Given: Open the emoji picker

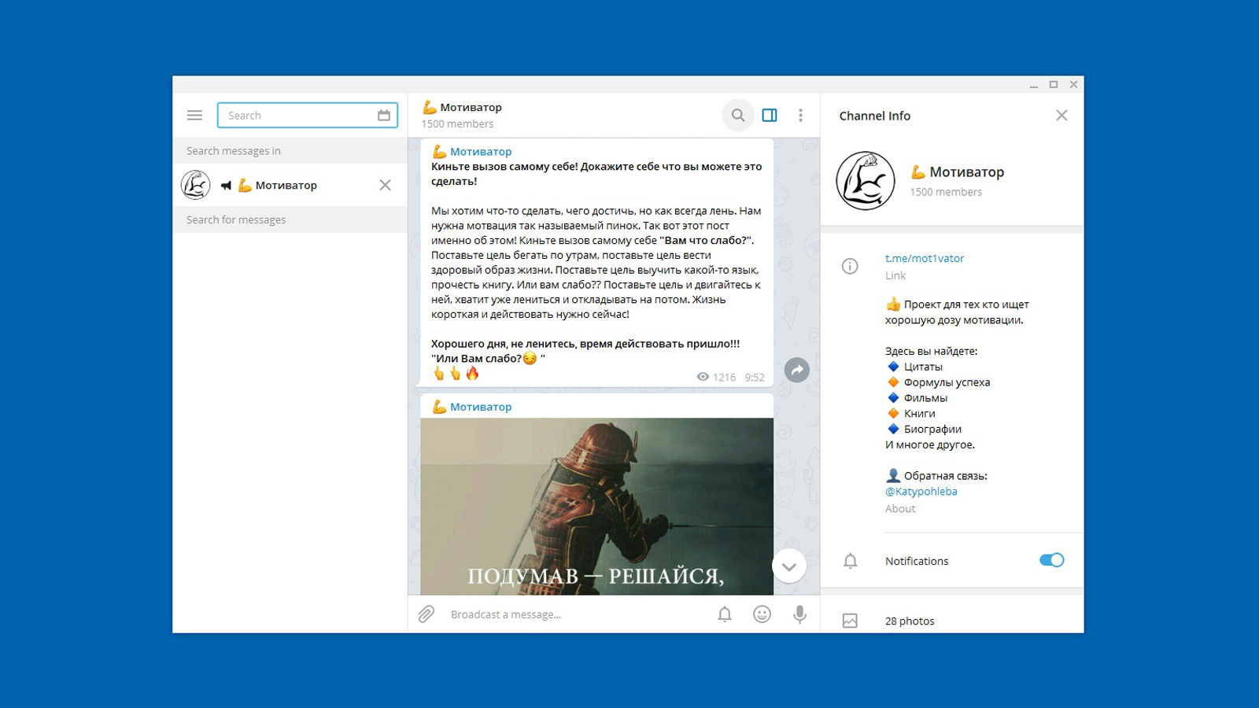Looking at the screenshot, I should (762, 614).
